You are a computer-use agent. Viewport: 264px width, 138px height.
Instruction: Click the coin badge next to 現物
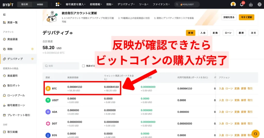pyautogui.click(x=32, y=49)
